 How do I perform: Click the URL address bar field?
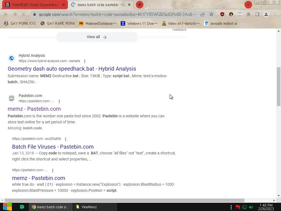point(117,14)
